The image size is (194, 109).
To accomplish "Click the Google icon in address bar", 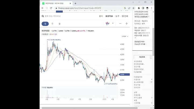I will [x=125, y=8].
